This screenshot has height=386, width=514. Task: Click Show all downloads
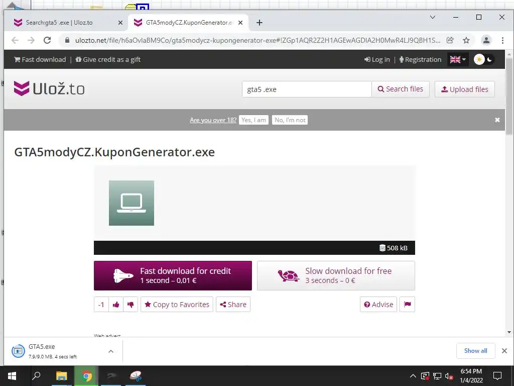tap(476, 351)
